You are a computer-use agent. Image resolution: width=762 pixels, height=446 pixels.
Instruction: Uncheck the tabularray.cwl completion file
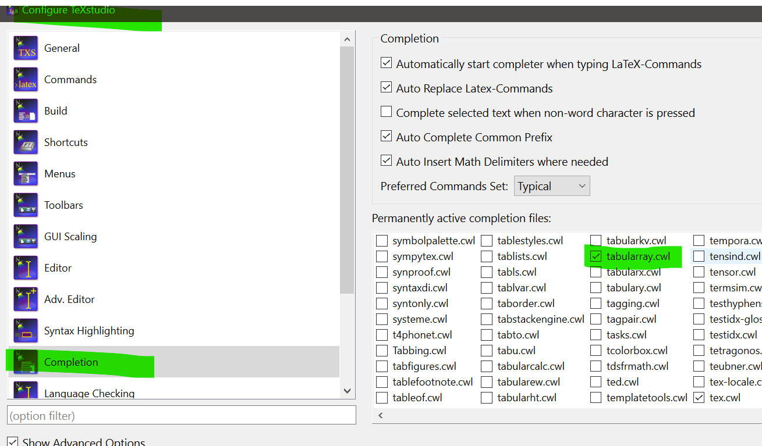pyautogui.click(x=596, y=256)
